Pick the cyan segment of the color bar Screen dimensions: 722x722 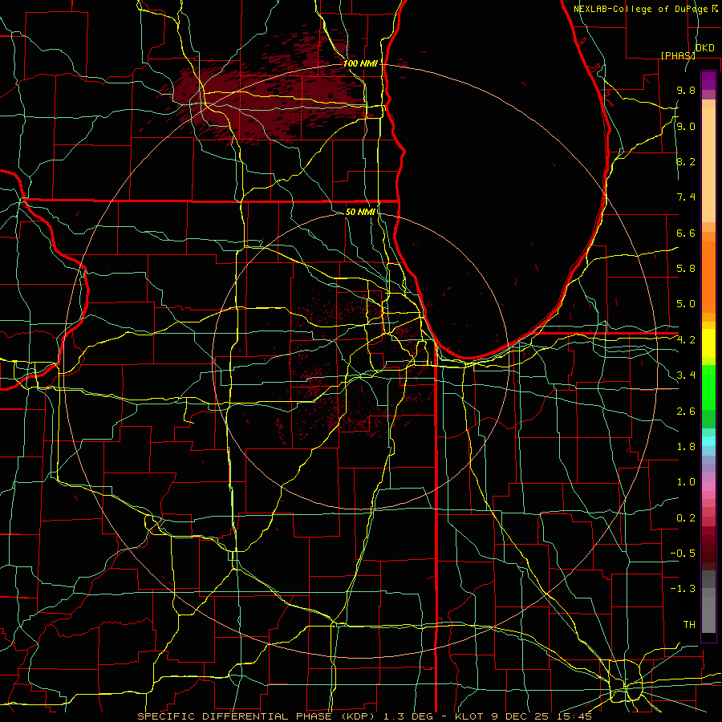tap(708, 441)
